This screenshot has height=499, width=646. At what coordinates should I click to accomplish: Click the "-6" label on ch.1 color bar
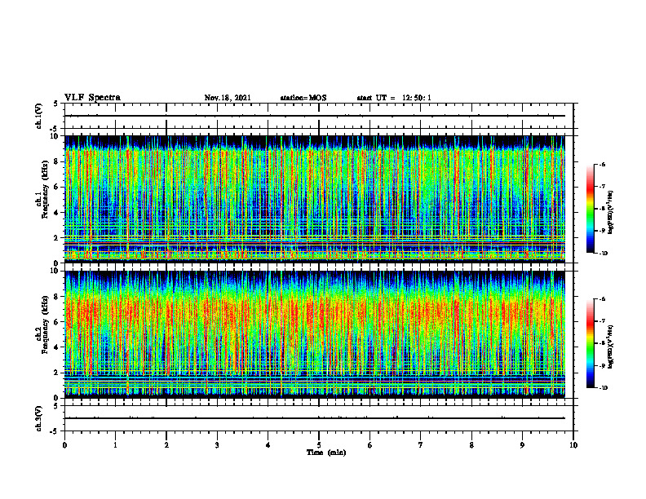click(602, 164)
